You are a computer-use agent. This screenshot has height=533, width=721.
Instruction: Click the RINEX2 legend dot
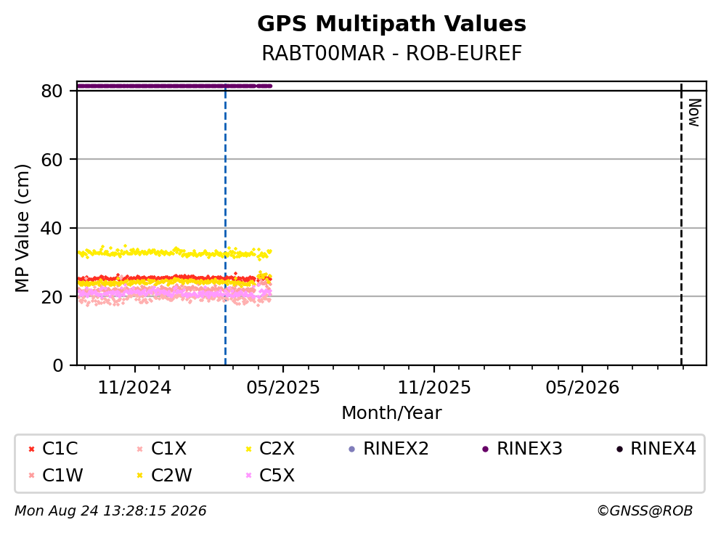point(352,449)
